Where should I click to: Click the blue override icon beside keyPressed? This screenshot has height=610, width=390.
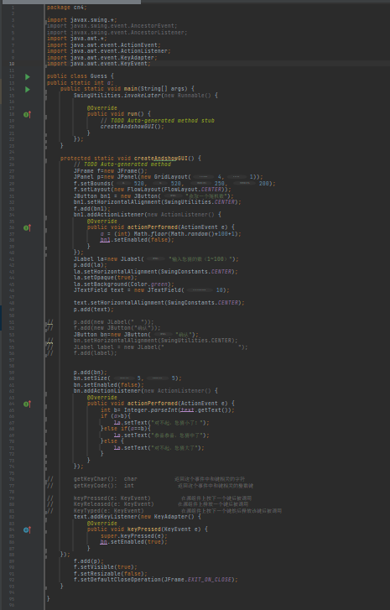pyautogui.click(x=27, y=529)
